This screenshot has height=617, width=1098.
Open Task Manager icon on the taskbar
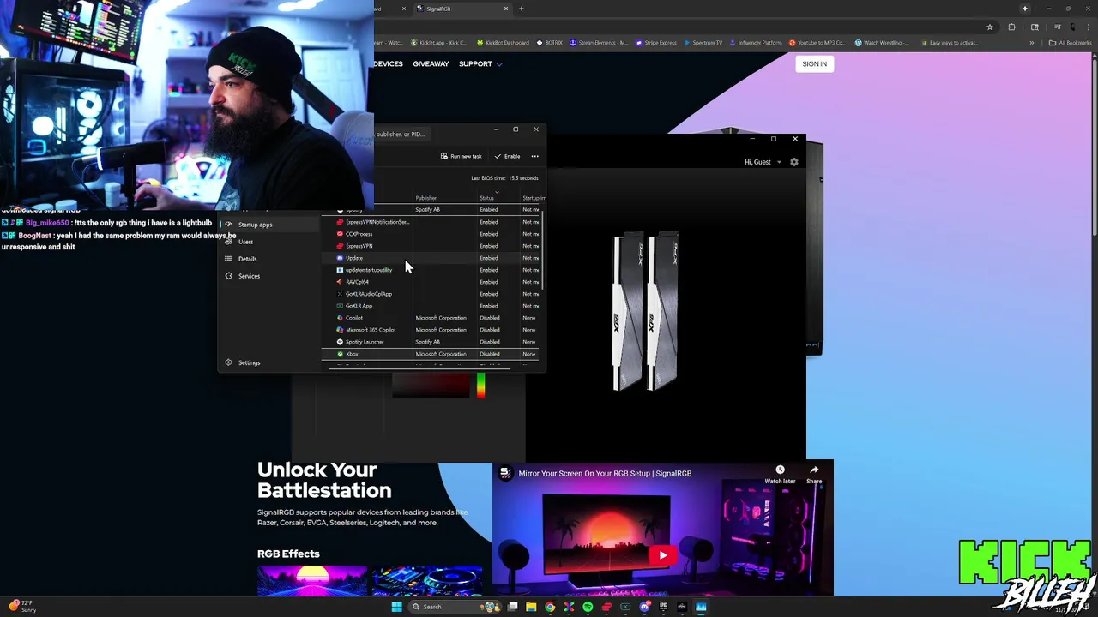click(701, 607)
